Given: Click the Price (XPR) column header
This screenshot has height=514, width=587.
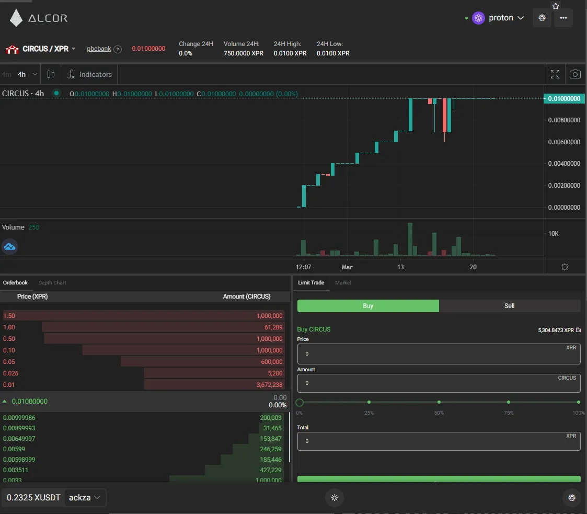Looking at the screenshot, I should tap(32, 296).
